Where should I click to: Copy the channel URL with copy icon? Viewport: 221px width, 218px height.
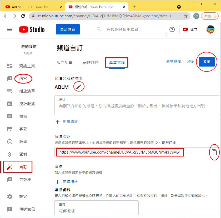click(x=214, y=152)
